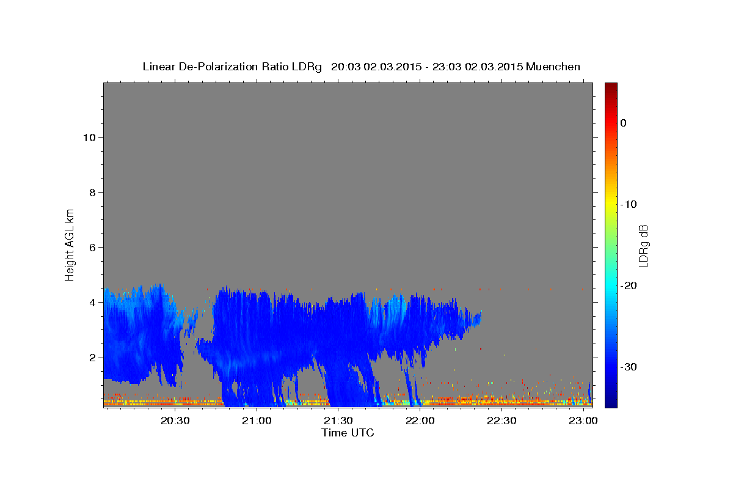Click the 'Height AGL km' axis label
The height and width of the screenshot is (489, 733).
point(70,244)
